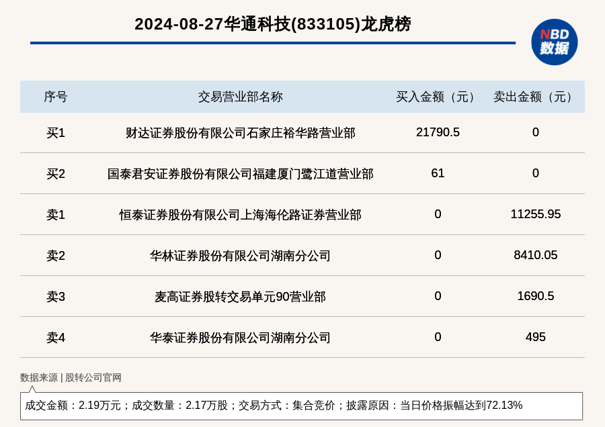The width and height of the screenshot is (605, 427).
Task: Click the 交易营业部名称 column header
Action: tap(241, 97)
